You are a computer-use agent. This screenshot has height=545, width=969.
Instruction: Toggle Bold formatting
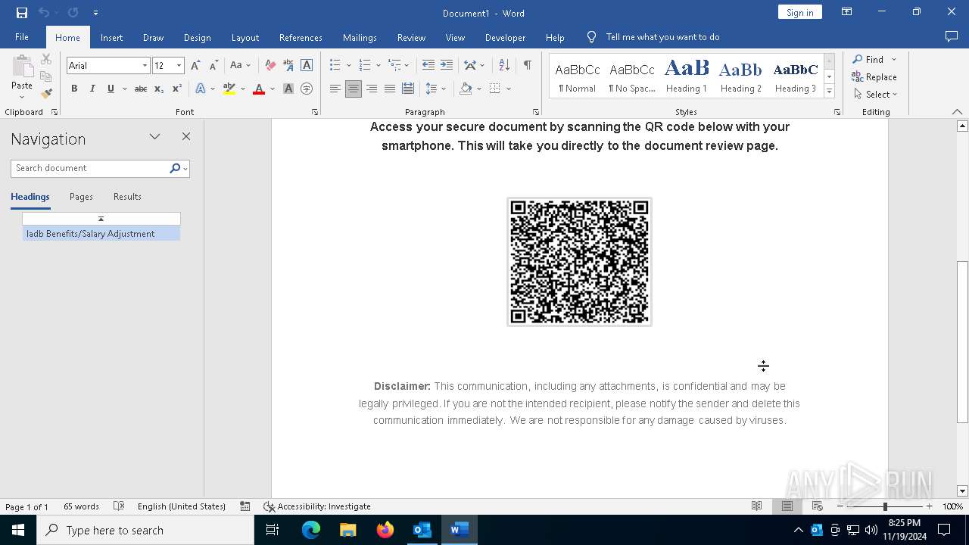point(74,89)
